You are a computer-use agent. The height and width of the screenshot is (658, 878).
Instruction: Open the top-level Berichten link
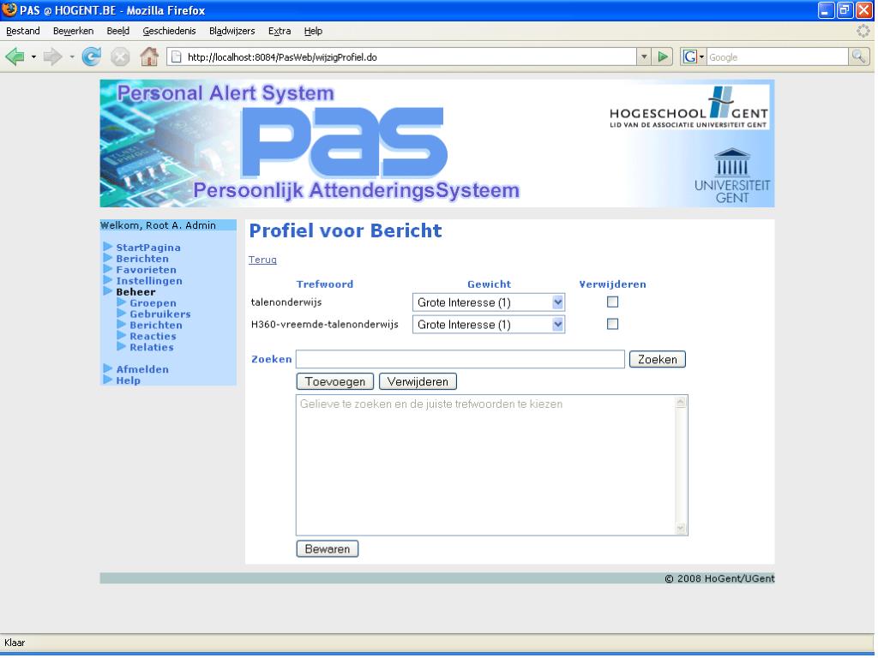pos(142,259)
